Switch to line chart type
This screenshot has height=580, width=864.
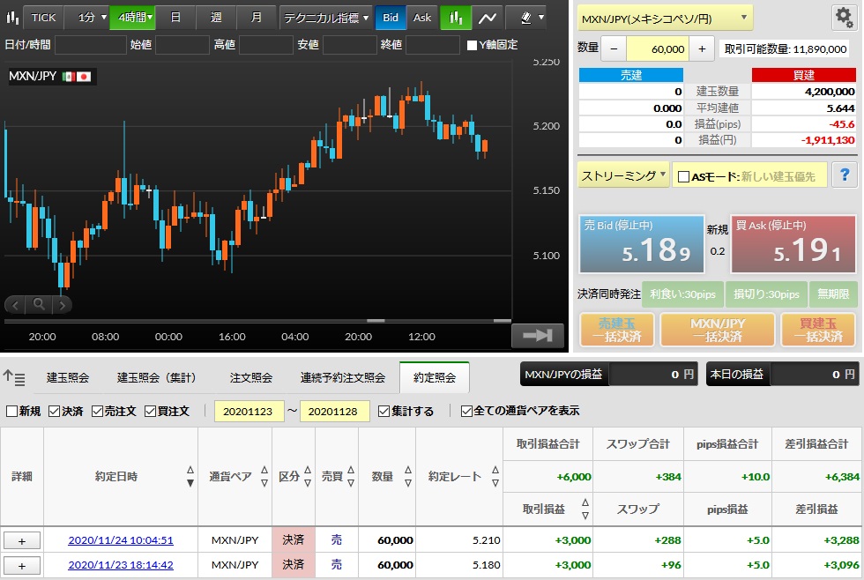(487, 18)
